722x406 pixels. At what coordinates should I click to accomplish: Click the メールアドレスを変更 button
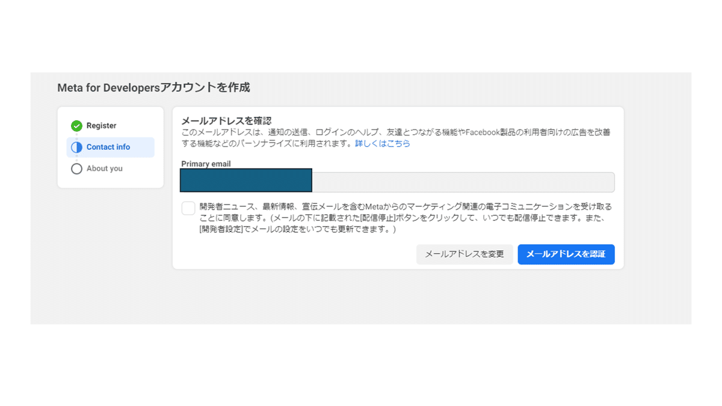(x=464, y=254)
